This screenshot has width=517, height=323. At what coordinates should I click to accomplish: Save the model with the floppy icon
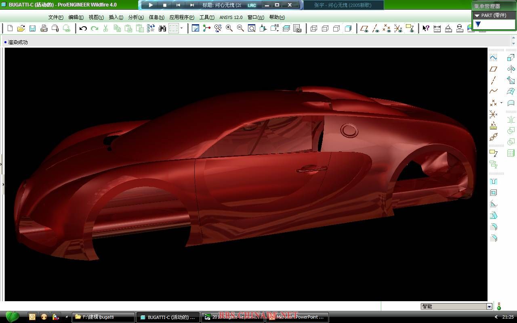[x=32, y=28]
